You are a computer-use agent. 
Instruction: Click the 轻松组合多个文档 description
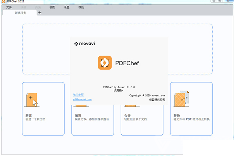point(136,119)
